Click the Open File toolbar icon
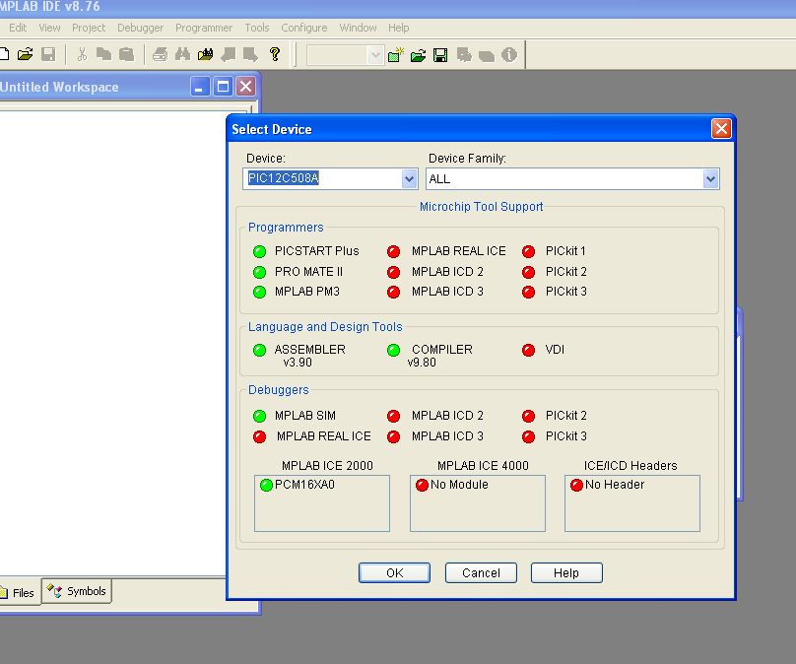The width and height of the screenshot is (796, 664). [x=25, y=54]
